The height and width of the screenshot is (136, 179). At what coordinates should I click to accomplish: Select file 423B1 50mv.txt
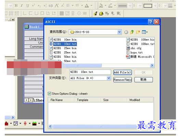(x=70, y=61)
